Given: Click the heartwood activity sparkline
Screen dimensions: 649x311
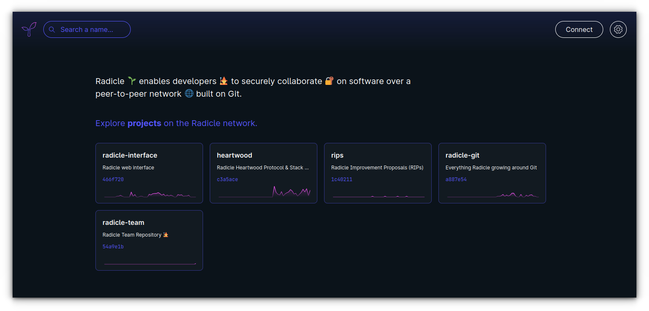Looking at the screenshot, I should pyautogui.click(x=264, y=192).
